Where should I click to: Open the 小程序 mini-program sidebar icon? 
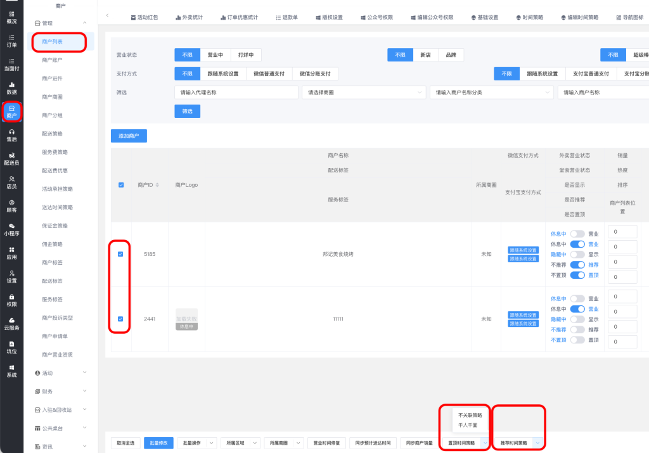[x=11, y=229]
